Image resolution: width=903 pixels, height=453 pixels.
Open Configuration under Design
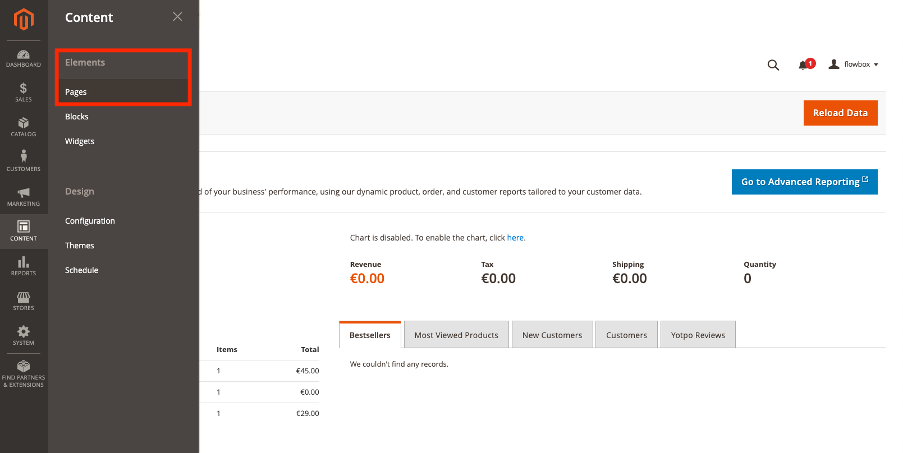click(x=90, y=221)
